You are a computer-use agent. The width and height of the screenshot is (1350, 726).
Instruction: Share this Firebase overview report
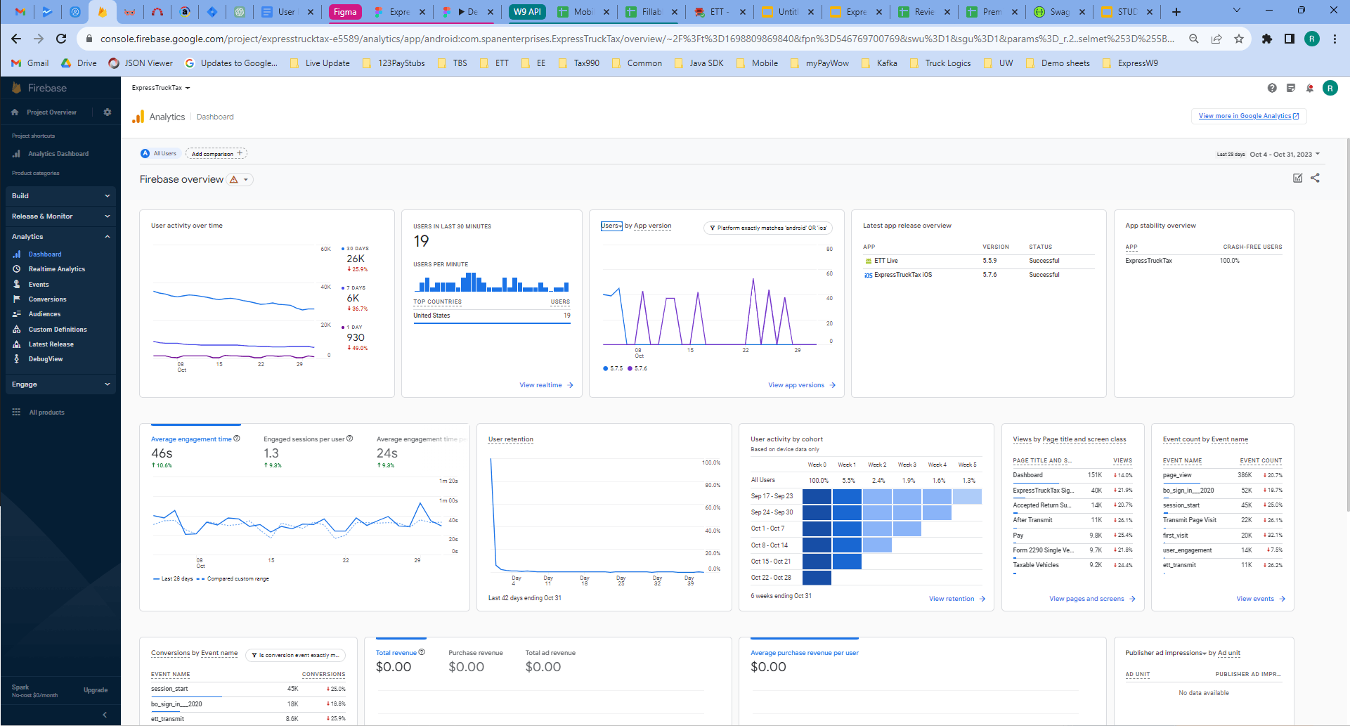point(1316,179)
